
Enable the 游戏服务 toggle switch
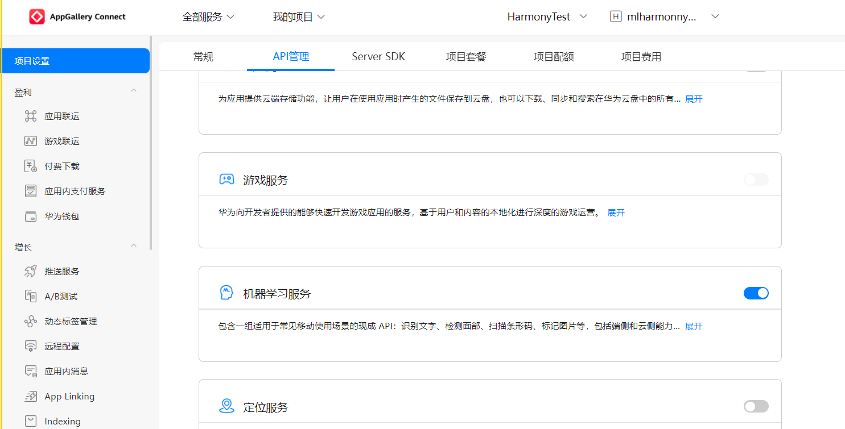click(756, 180)
